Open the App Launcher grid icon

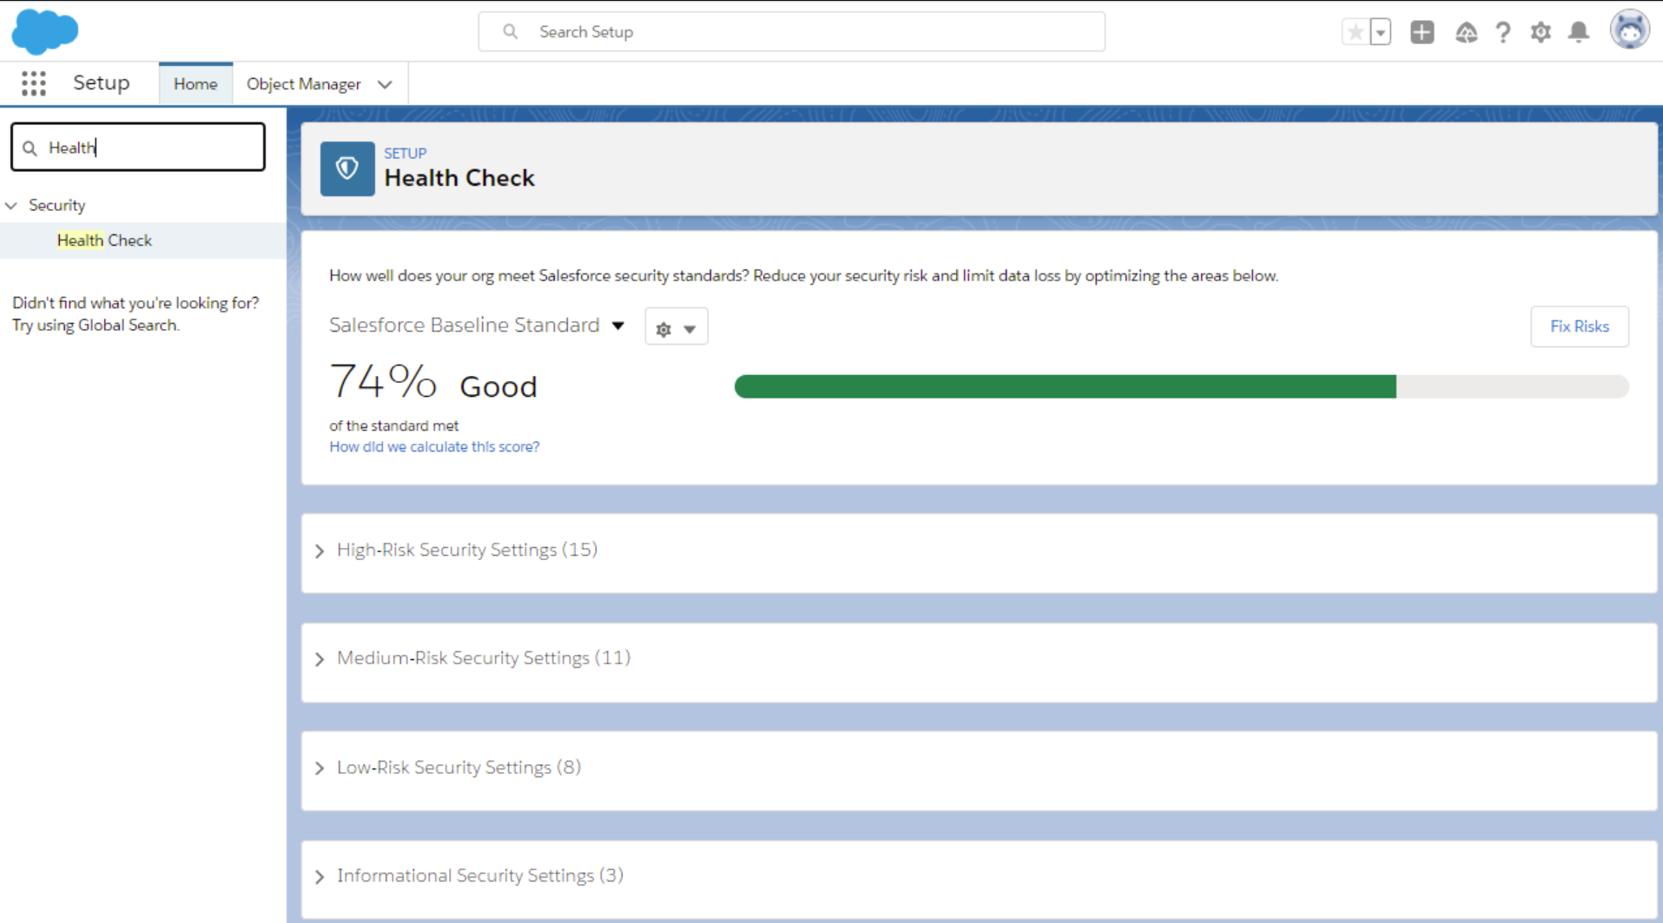pos(34,83)
